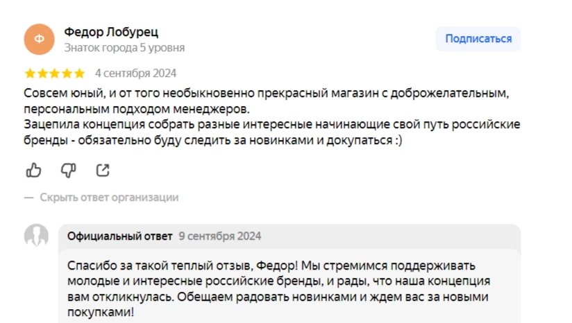Open the grey organization avatar
The width and height of the screenshot is (572, 323).
click(x=37, y=235)
